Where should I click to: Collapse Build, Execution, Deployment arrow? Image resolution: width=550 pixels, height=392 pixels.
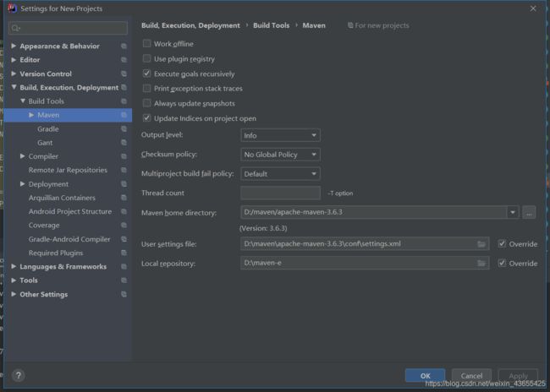tap(14, 87)
